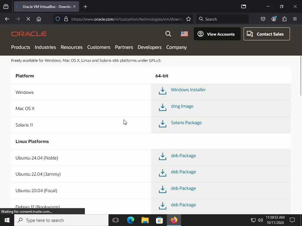Click download icon beside Windows Installer
This screenshot has height=226, width=302.
click(x=163, y=91)
